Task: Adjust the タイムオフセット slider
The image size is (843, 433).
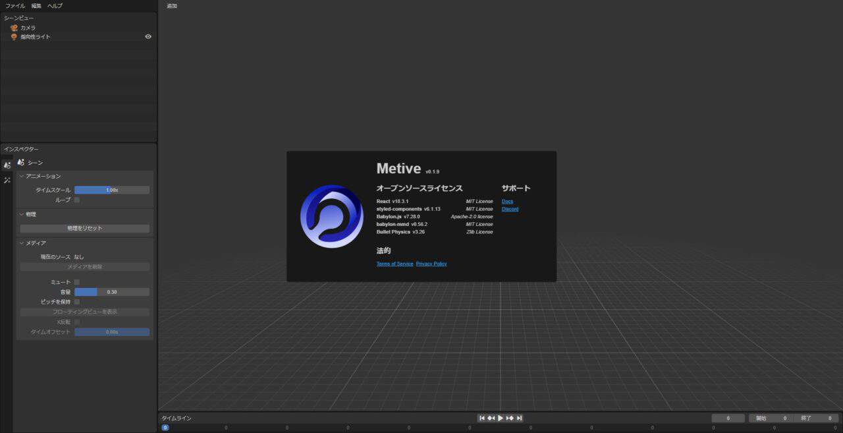Action: (x=112, y=332)
